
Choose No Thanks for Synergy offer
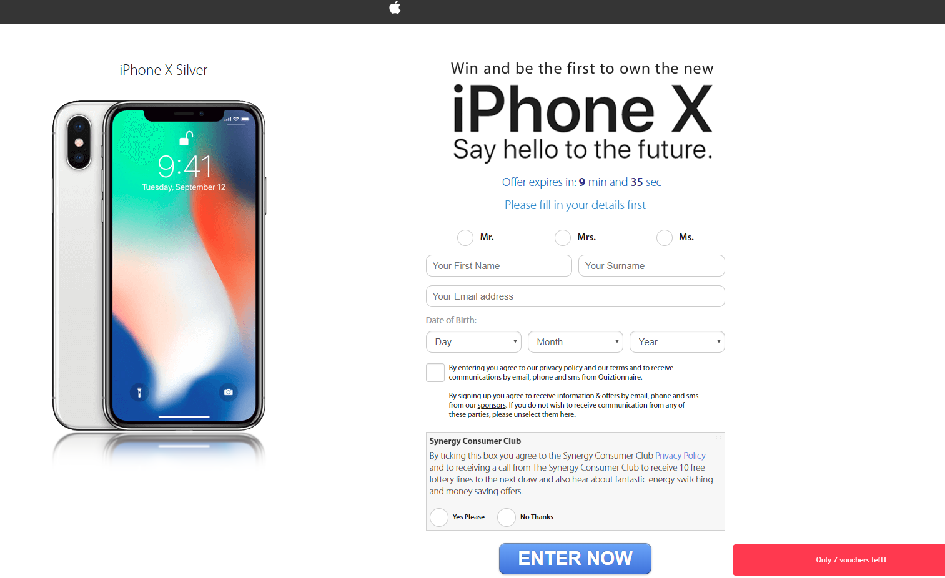[x=507, y=517]
